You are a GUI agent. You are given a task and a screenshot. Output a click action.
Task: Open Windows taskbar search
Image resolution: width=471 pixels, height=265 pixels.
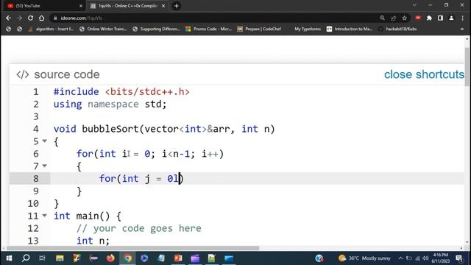click(26, 258)
